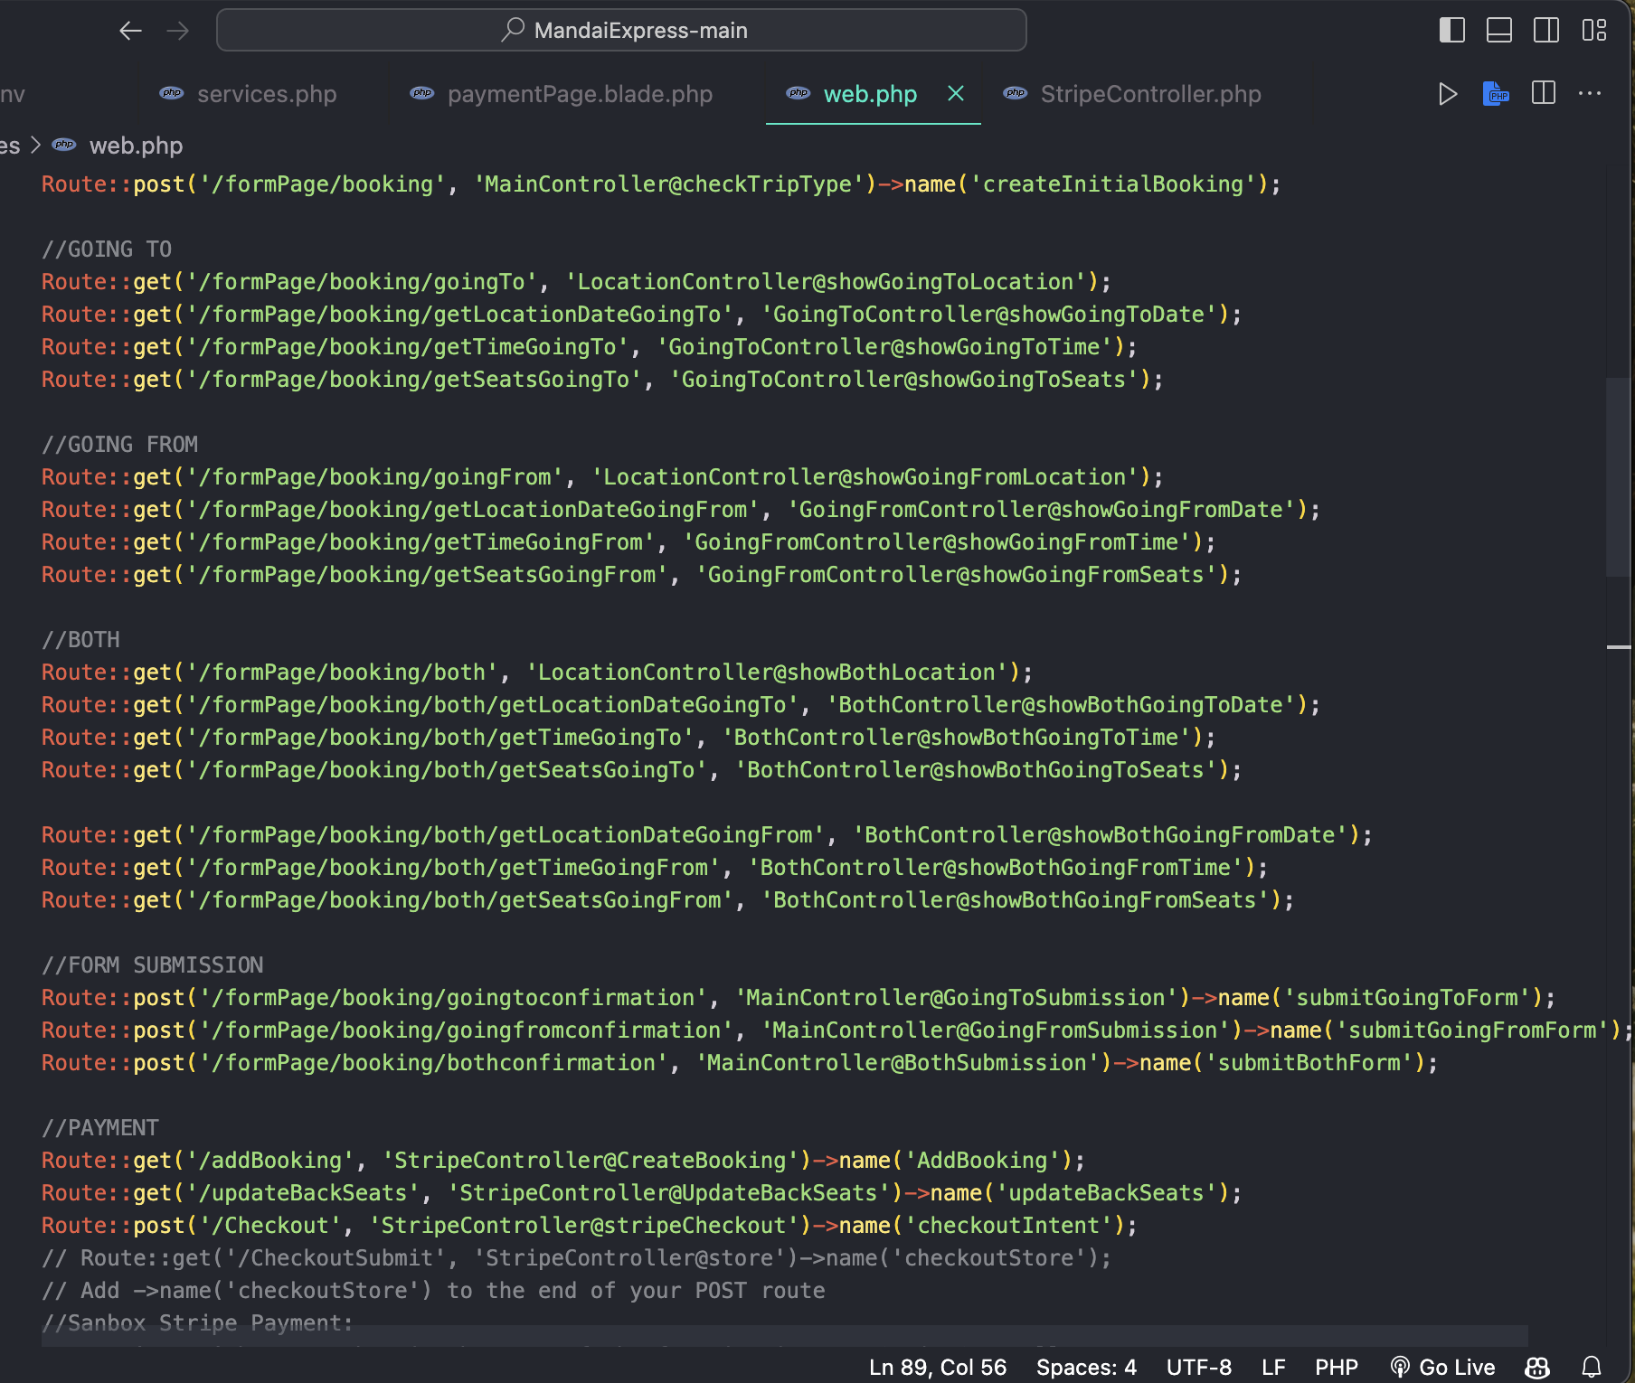Click the //PAYMENT comment line
The width and height of the screenshot is (1635, 1383).
[x=100, y=1128]
